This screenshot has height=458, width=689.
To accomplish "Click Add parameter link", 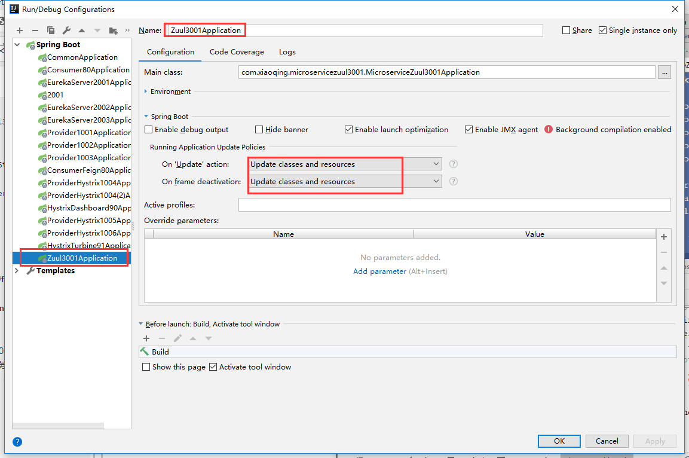I will click(x=379, y=271).
